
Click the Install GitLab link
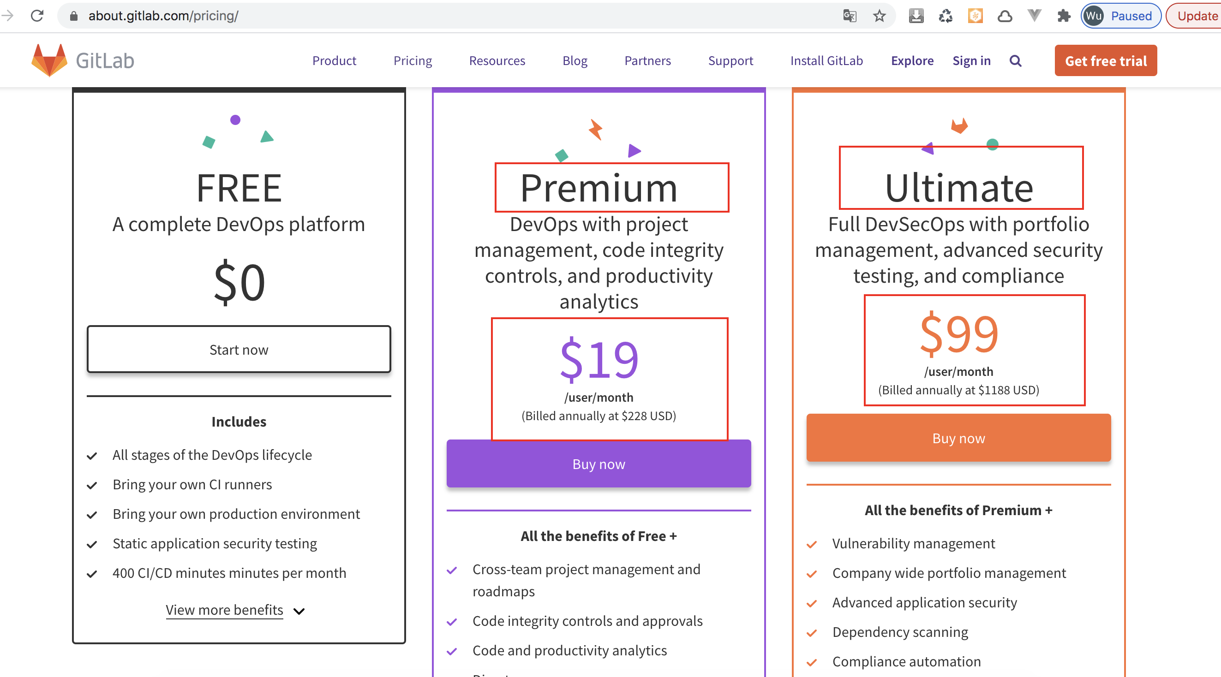tap(826, 60)
